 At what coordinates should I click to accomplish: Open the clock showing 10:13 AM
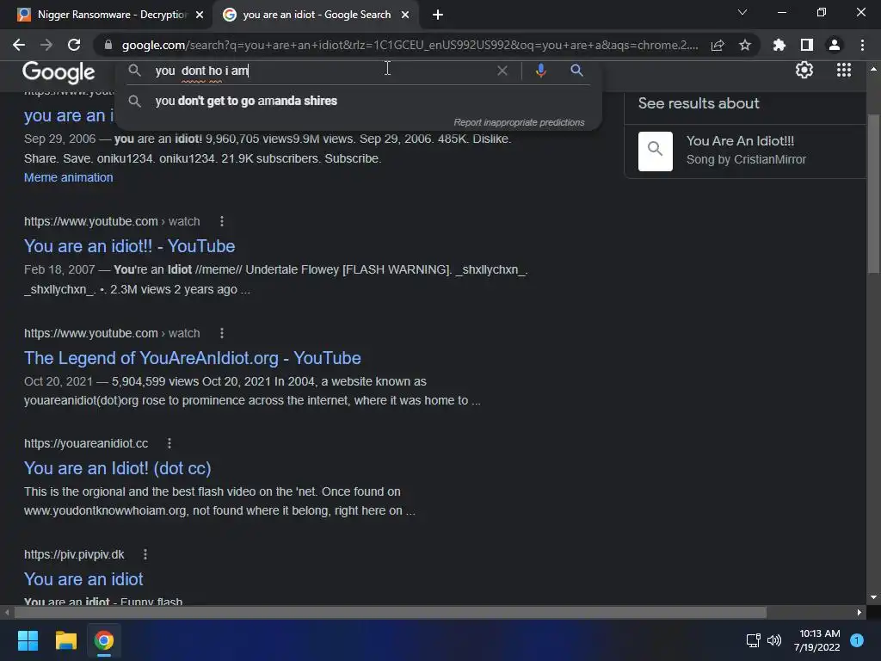tap(817, 640)
